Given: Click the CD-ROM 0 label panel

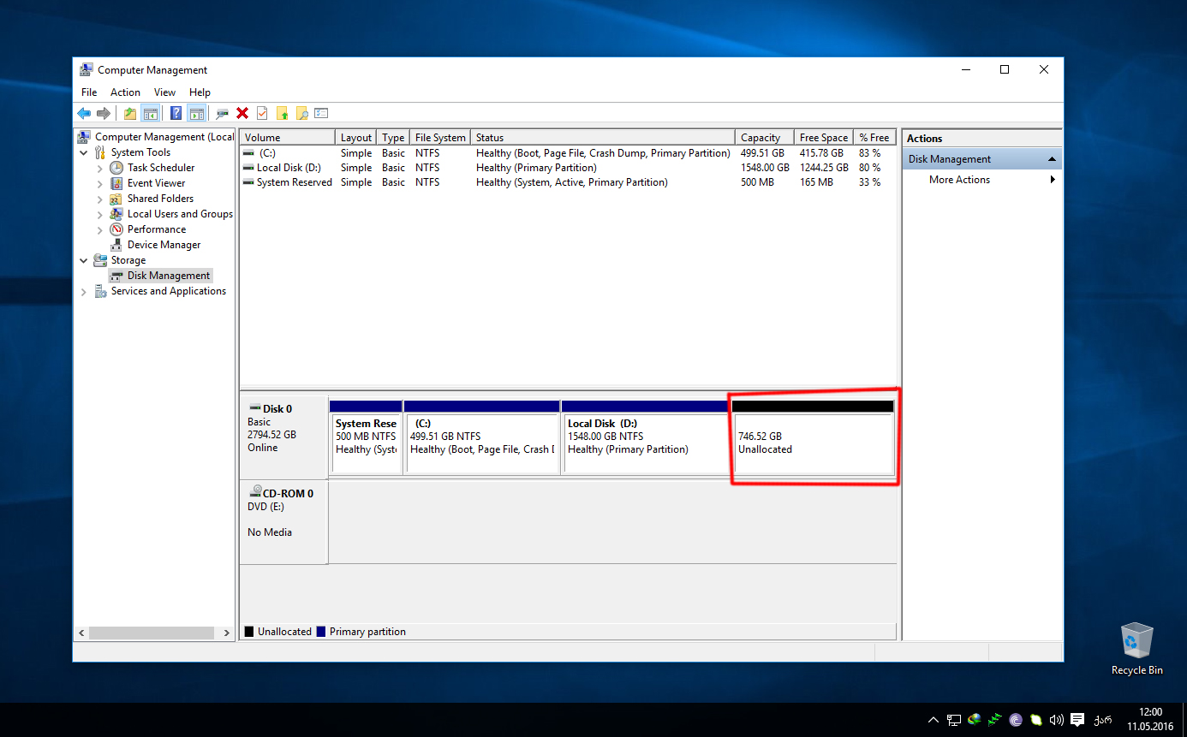Looking at the screenshot, I should [x=283, y=522].
